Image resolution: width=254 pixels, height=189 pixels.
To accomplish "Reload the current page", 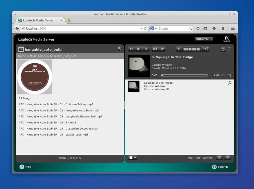I will tap(145, 28).
